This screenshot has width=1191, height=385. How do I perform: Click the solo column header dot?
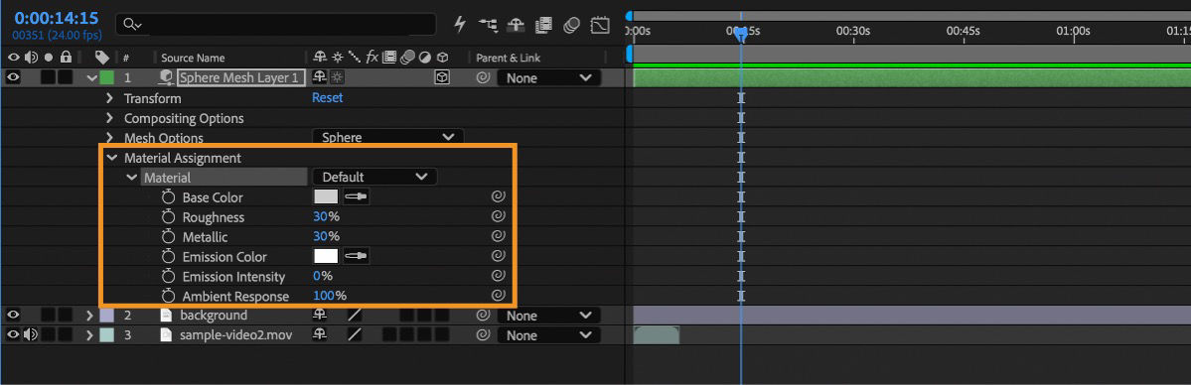pyautogui.click(x=49, y=57)
